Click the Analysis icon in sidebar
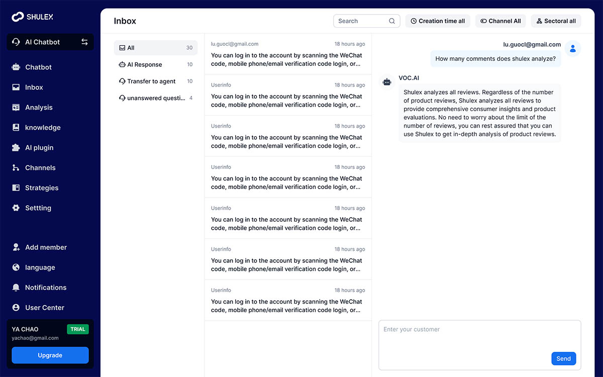Image resolution: width=603 pixels, height=377 pixels. (x=16, y=108)
